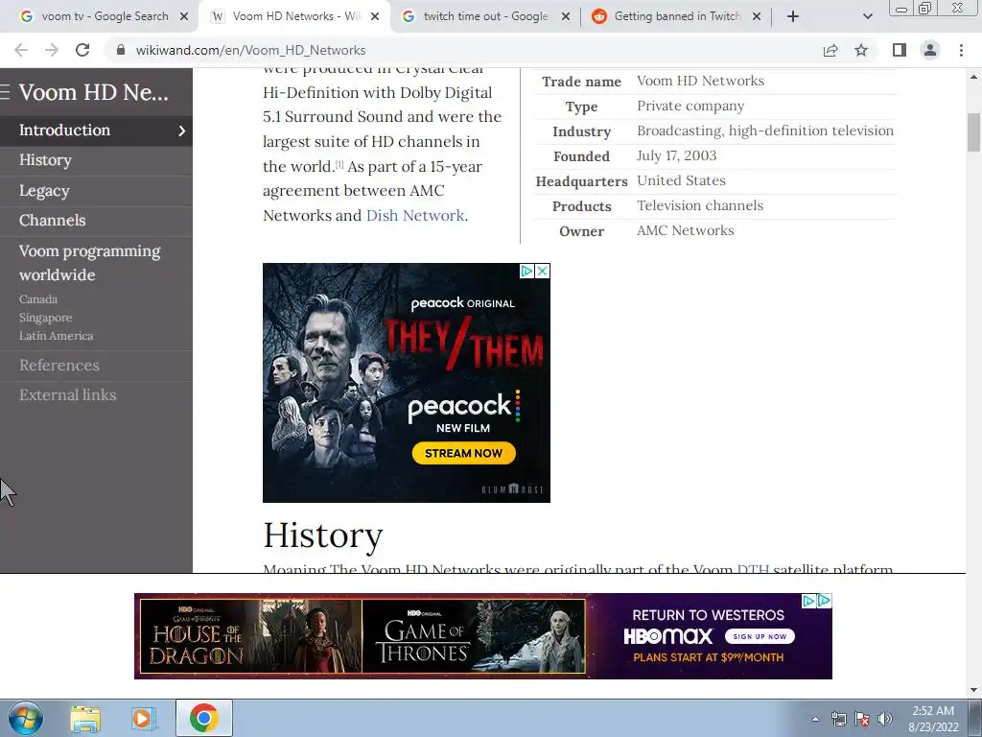The image size is (982, 737).
Task: Click footnote reference [1]
Action: coord(339,164)
